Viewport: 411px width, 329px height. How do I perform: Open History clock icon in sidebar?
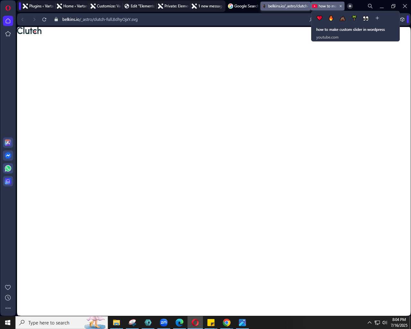pos(8,298)
